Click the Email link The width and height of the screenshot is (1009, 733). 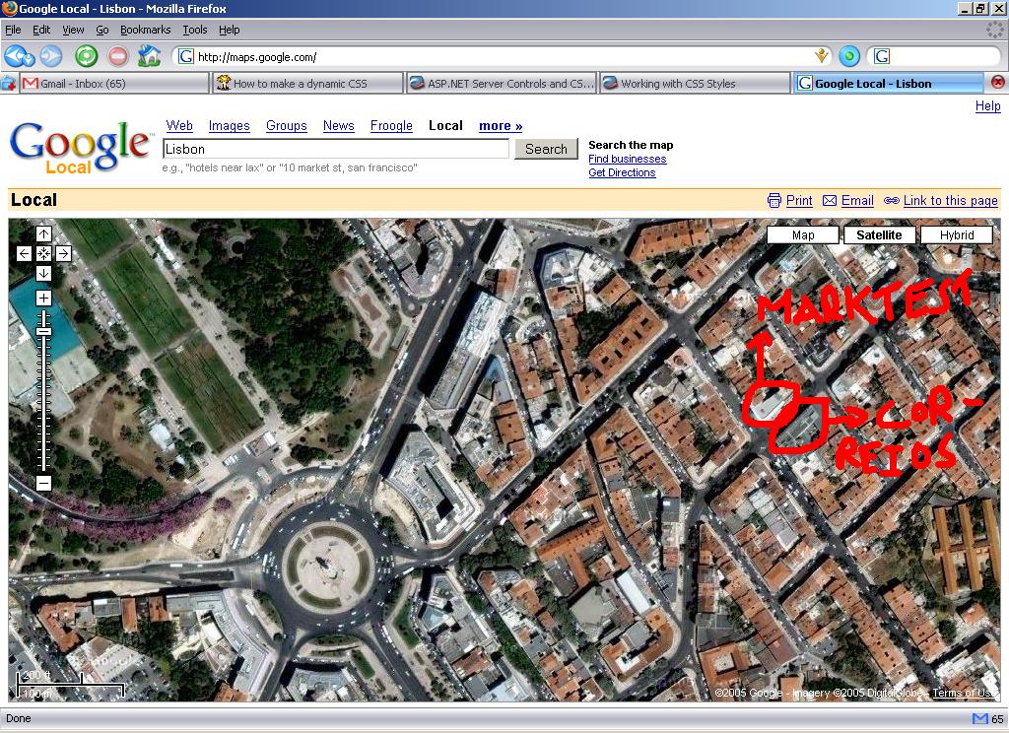[857, 201]
